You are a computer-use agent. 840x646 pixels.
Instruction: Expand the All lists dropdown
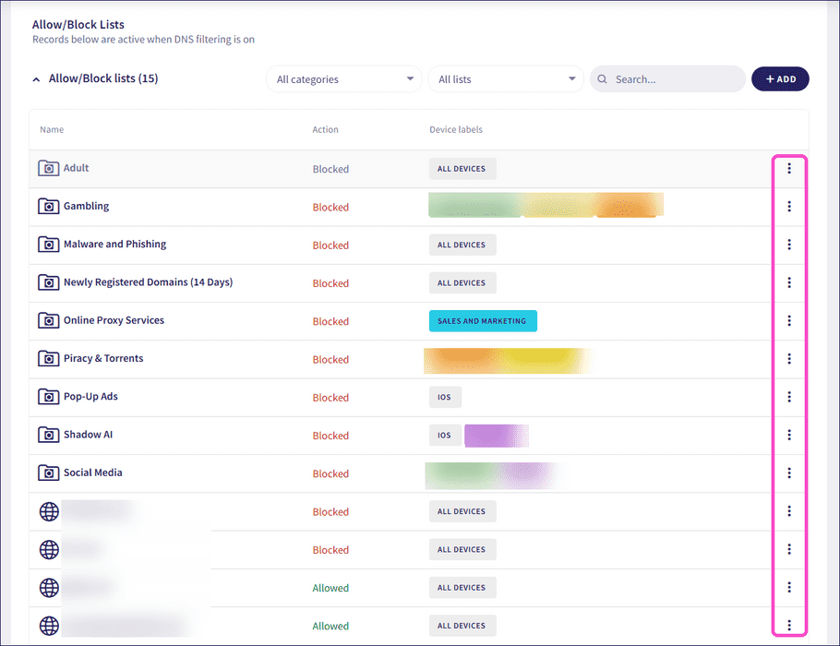tap(505, 78)
